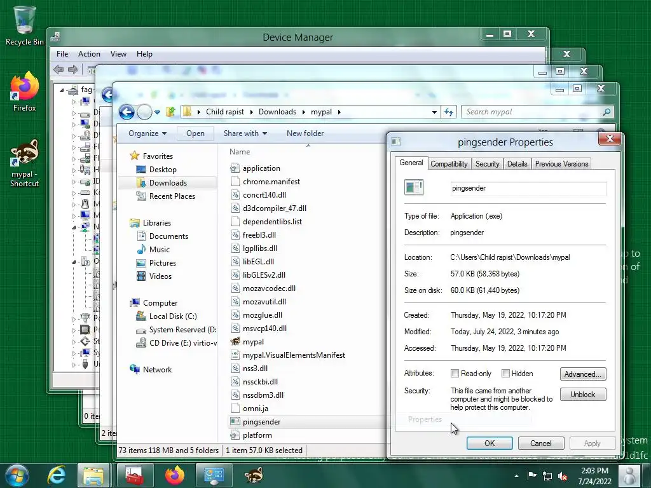651x488 pixels.
Task: Confirm the Properties dialog with OK
Action: pos(490,443)
